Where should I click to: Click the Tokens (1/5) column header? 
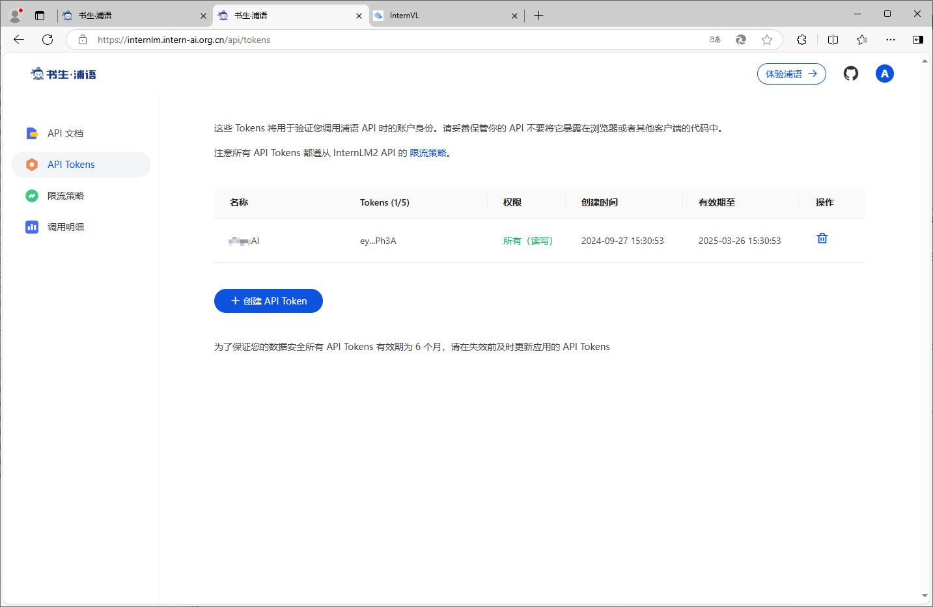coord(385,202)
